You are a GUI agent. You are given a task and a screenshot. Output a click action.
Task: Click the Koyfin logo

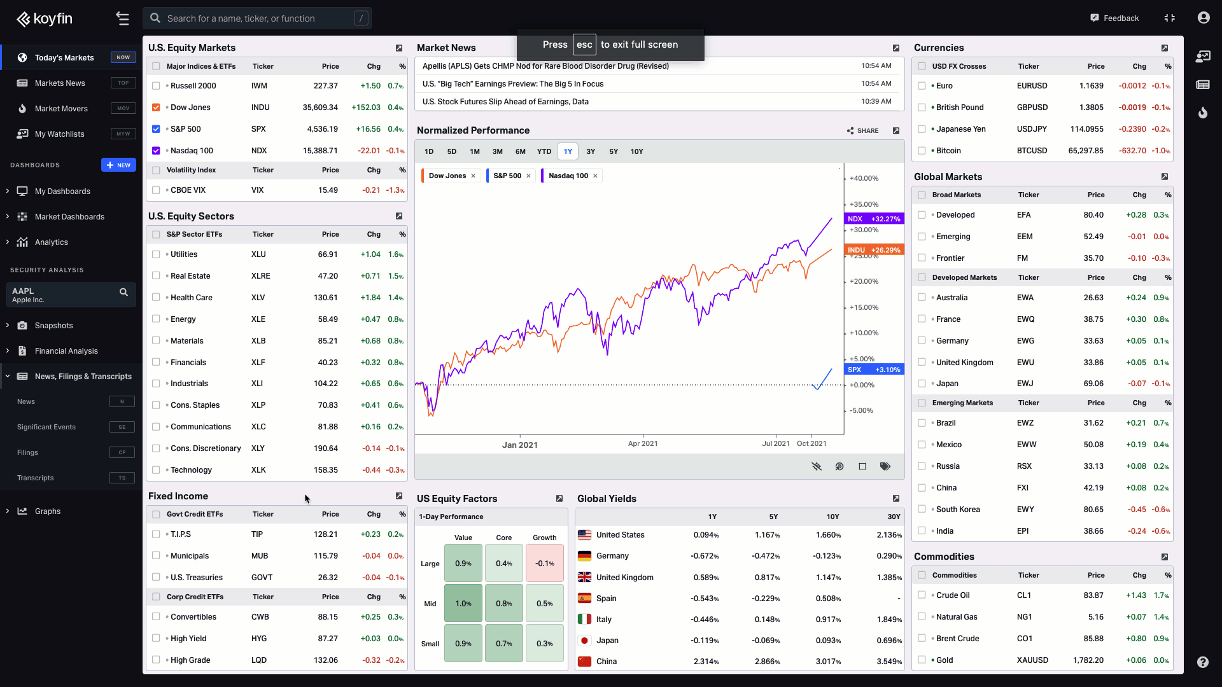pos(45,18)
